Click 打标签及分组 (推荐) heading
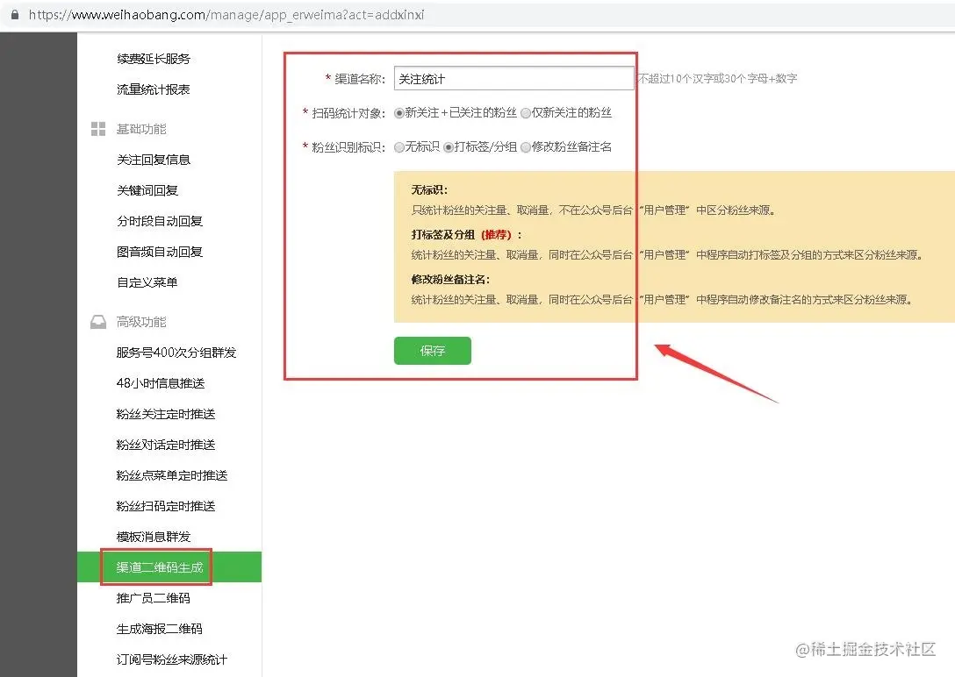The height and width of the screenshot is (677, 955). click(467, 235)
